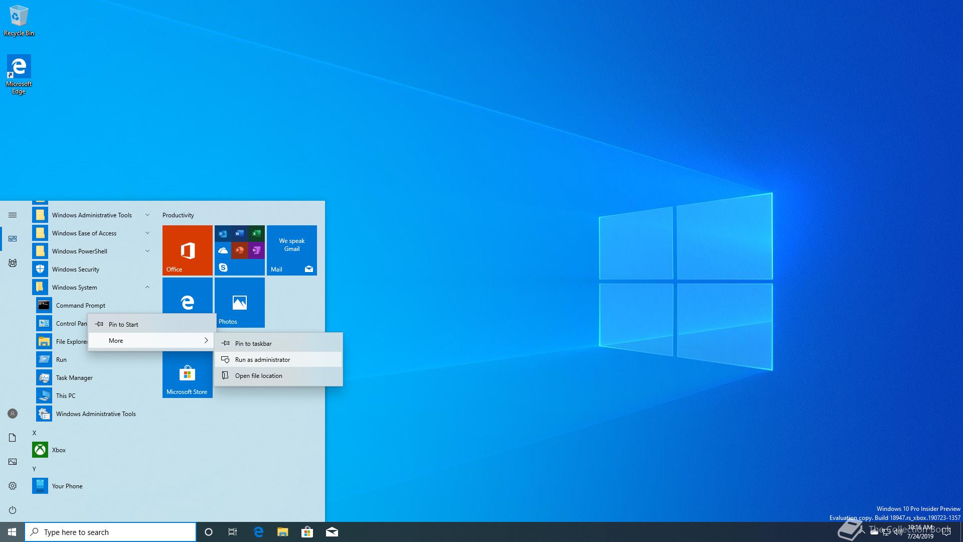Open Task View on the taskbar
Screen dimensions: 963x542
(x=233, y=532)
